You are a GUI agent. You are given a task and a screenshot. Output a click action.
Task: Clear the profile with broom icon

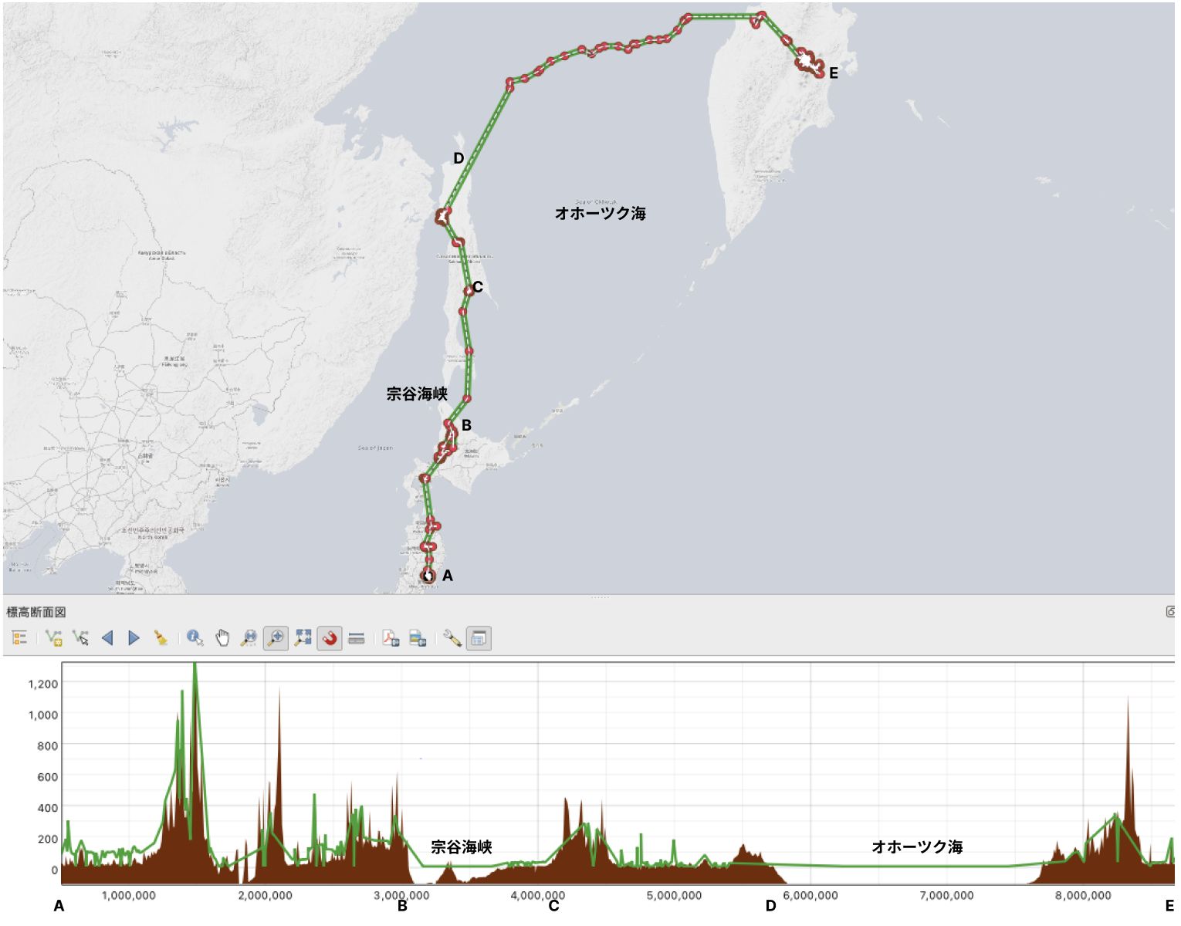tap(161, 639)
